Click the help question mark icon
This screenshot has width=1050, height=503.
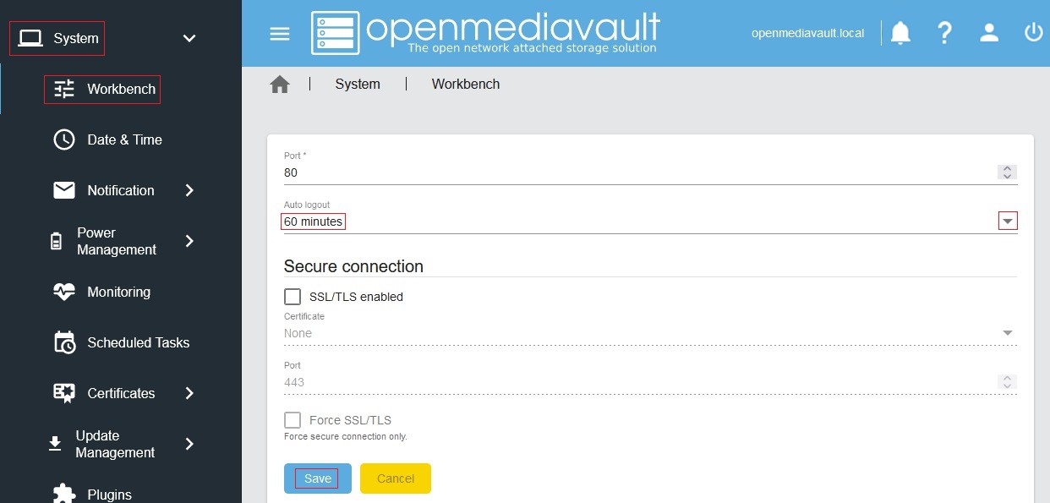click(944, 33)
